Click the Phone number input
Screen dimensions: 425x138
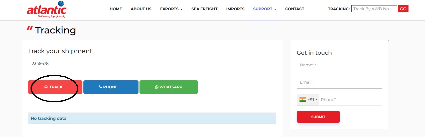351,100
